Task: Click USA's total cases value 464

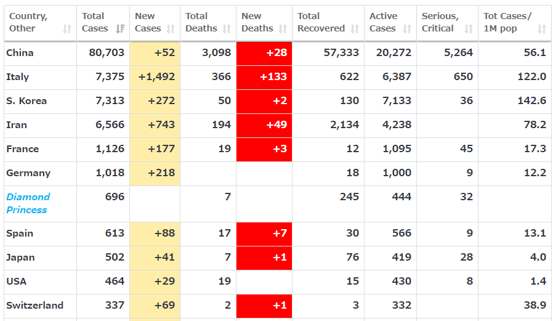Action: 114,282
